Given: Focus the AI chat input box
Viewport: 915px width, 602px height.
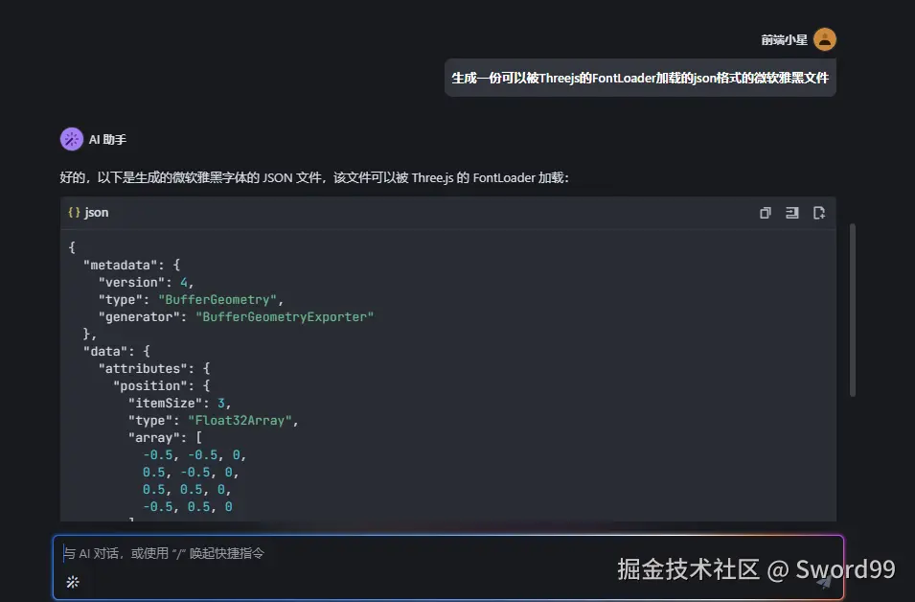Looking at the screenshot, I should (448, 567).
